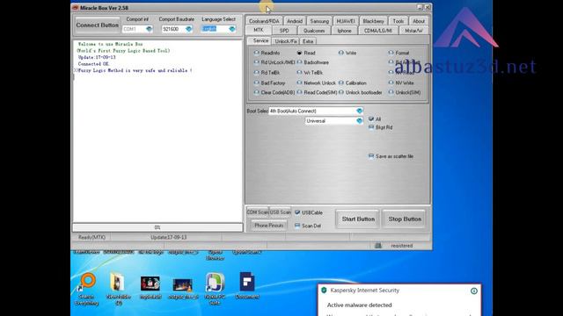Toggle the Bkpt Rd checkbox
This screenshot has width=563, height=316.
click(x=371, y=127)
